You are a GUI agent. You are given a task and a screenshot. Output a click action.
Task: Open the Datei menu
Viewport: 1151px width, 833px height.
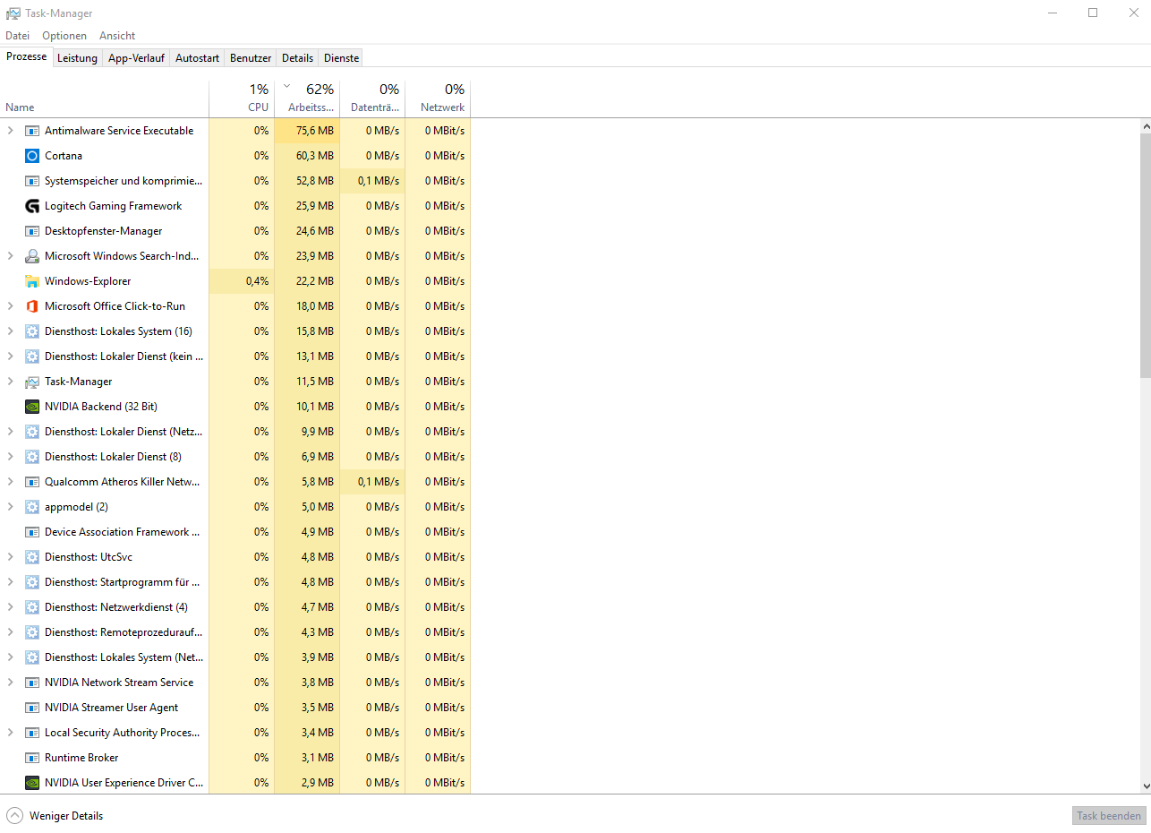(x=18, y=36)
